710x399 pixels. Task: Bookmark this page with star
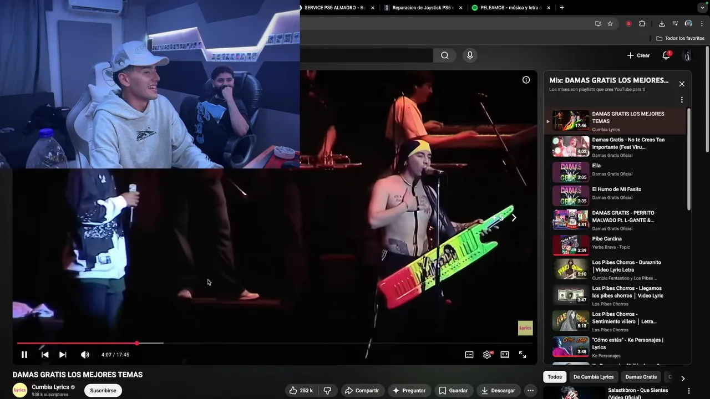pos(610,24)
